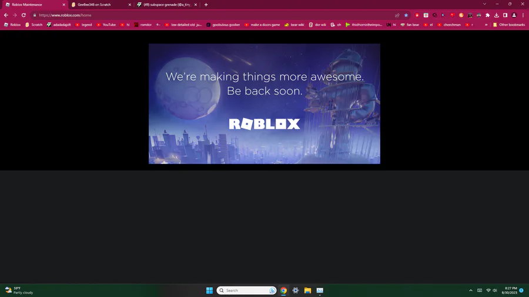Viewport: 529px width, 297px height.
Task: Click the taskbar Search box
Action: coord(246,291)
